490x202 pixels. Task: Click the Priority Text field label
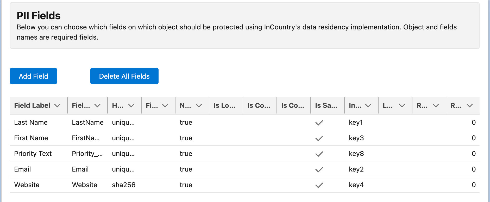pos(33,154)
